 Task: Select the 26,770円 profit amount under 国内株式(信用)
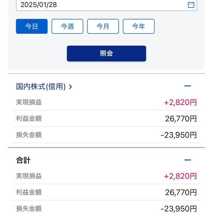click(181, 119)
